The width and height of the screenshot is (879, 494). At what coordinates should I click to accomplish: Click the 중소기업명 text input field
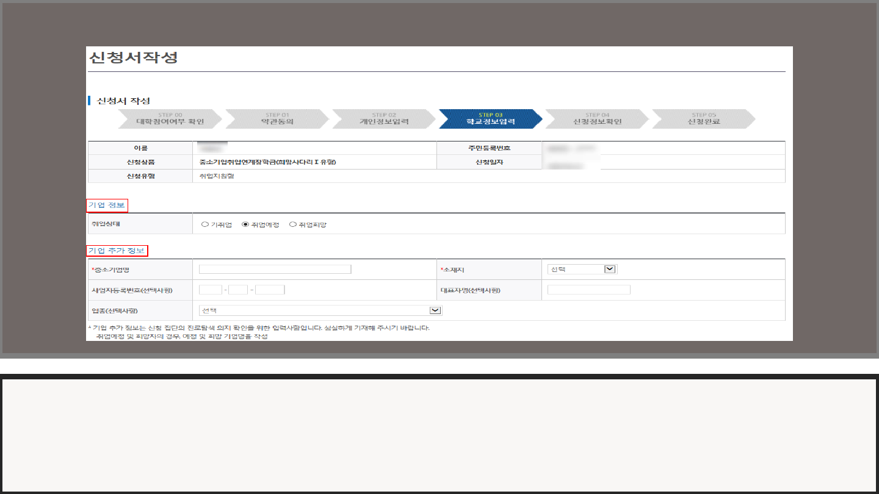click(x=275, y=270)
